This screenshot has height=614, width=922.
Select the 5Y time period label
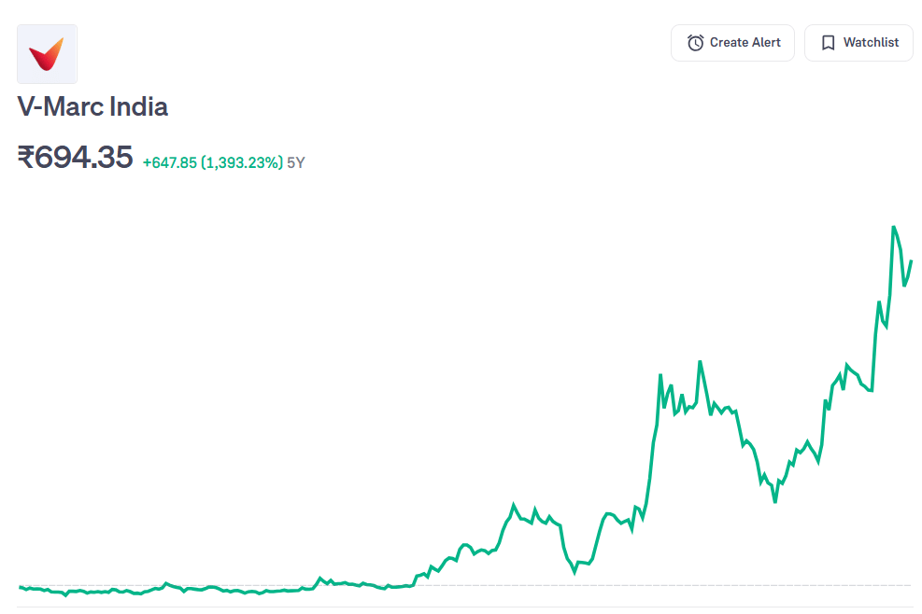coord(296,162)
